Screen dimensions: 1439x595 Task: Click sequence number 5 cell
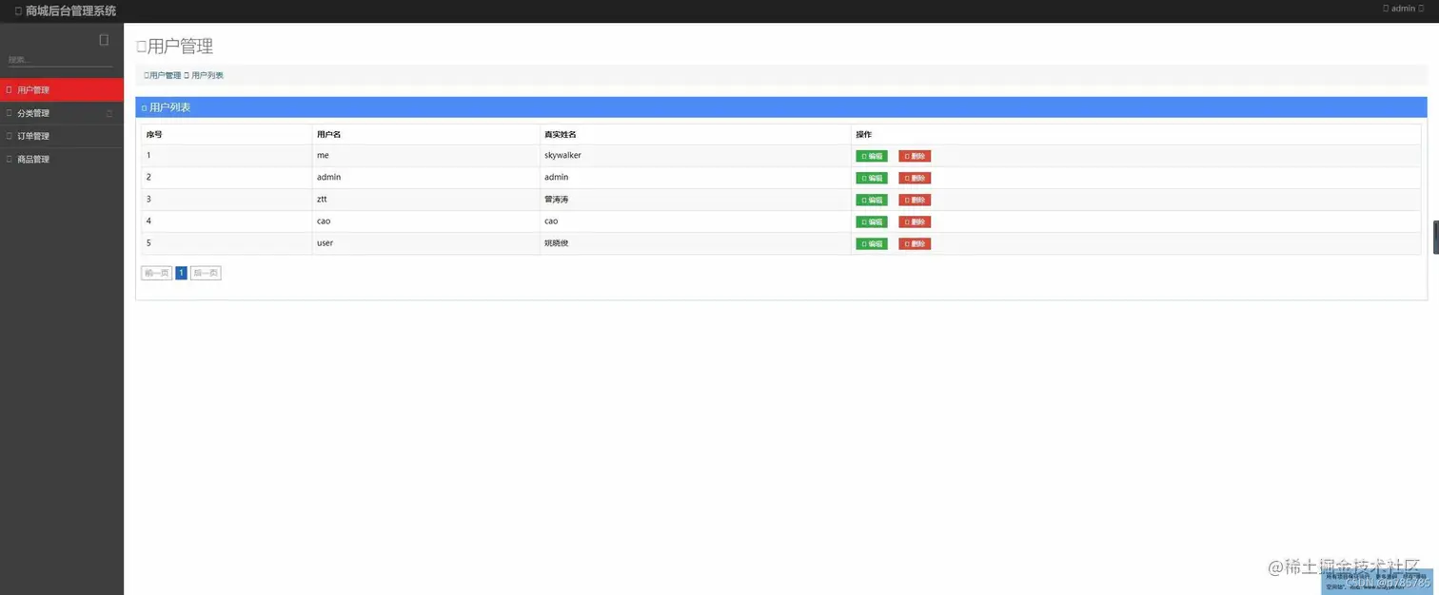(x=227, y=243)
